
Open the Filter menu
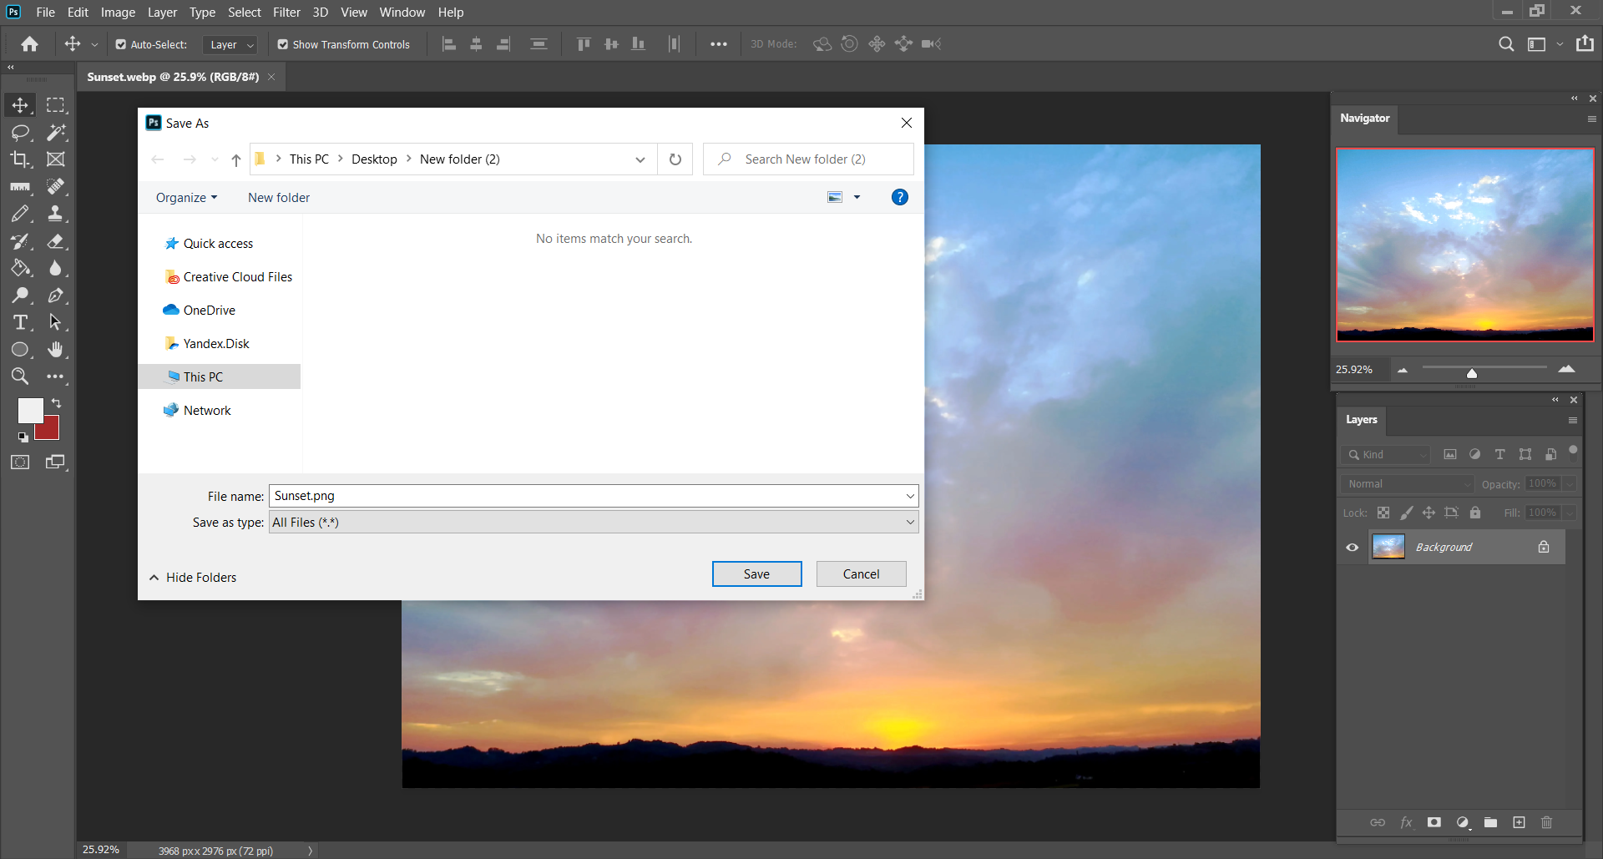(x=286, y=13)
